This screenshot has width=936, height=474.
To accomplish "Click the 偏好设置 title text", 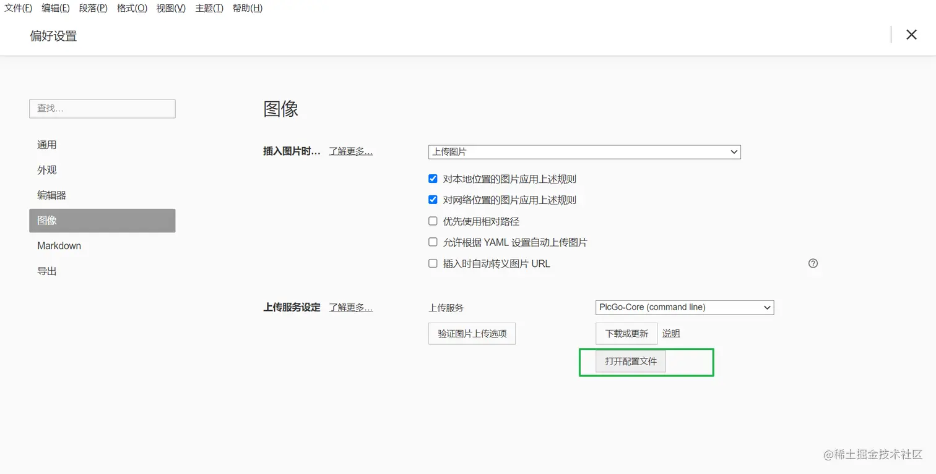I will [53, 36].
